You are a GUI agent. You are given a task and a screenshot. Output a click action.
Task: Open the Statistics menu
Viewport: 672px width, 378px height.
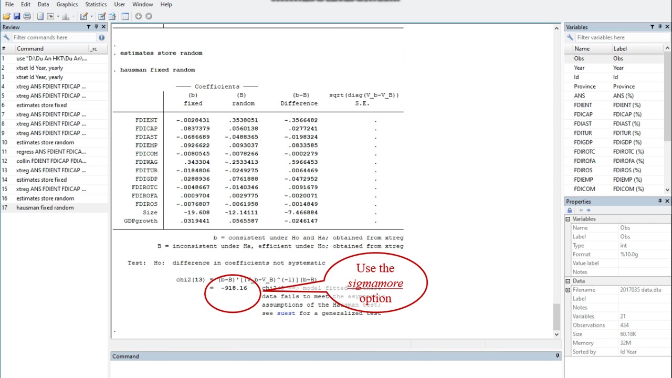click(96, 4)
